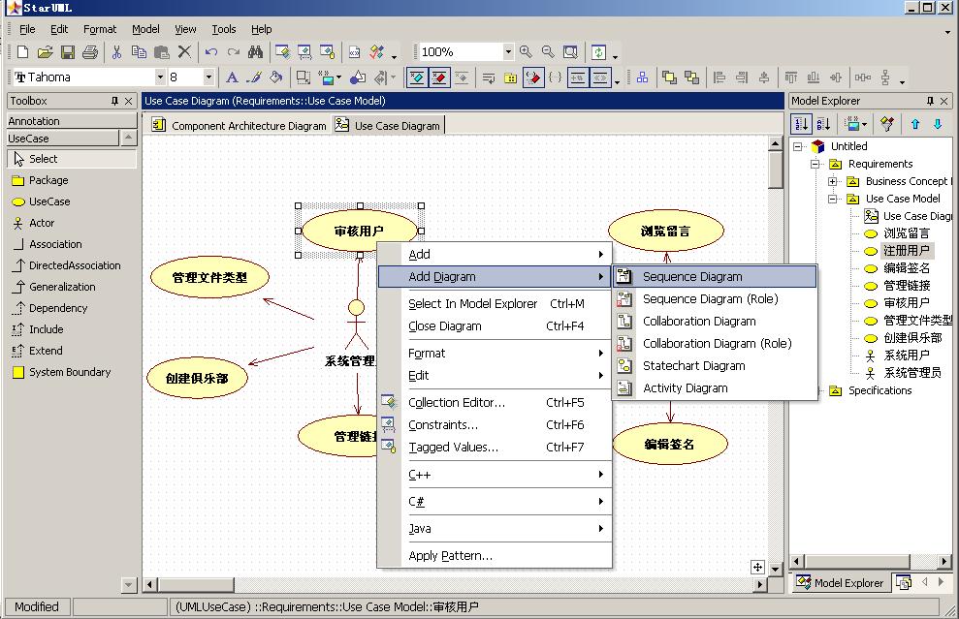The height and width of the screenshot is (619, 959).
Task: Toggle bold formatting in the font toolbar
Action: tap(233, 77)
